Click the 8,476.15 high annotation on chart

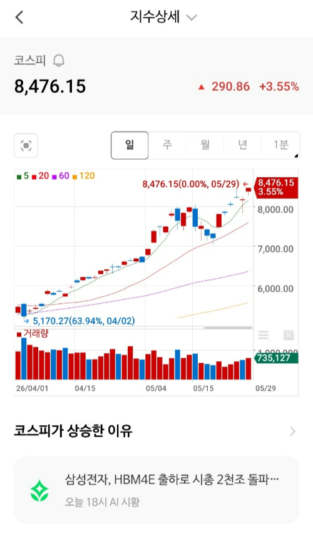[191, 184]
